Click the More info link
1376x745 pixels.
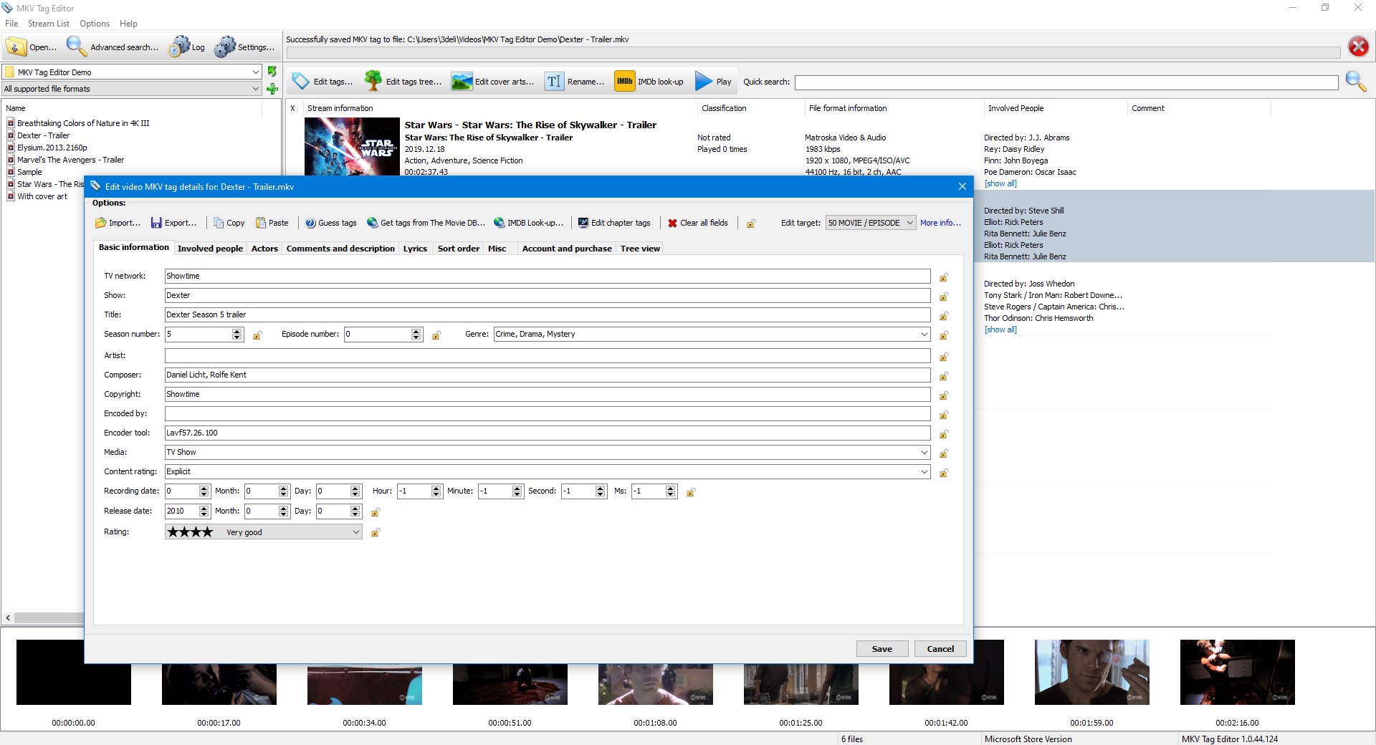pos(940,223)
